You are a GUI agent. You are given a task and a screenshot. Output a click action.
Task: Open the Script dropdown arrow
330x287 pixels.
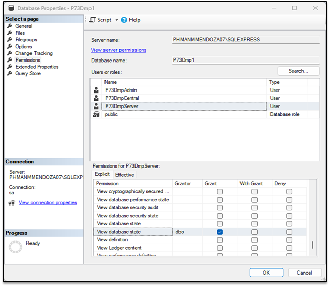tap(117, 20)
